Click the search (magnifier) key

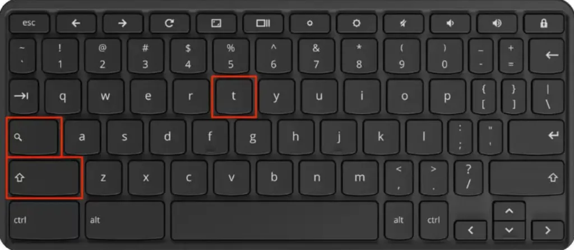pyautogui.click(x=34, y=137)
